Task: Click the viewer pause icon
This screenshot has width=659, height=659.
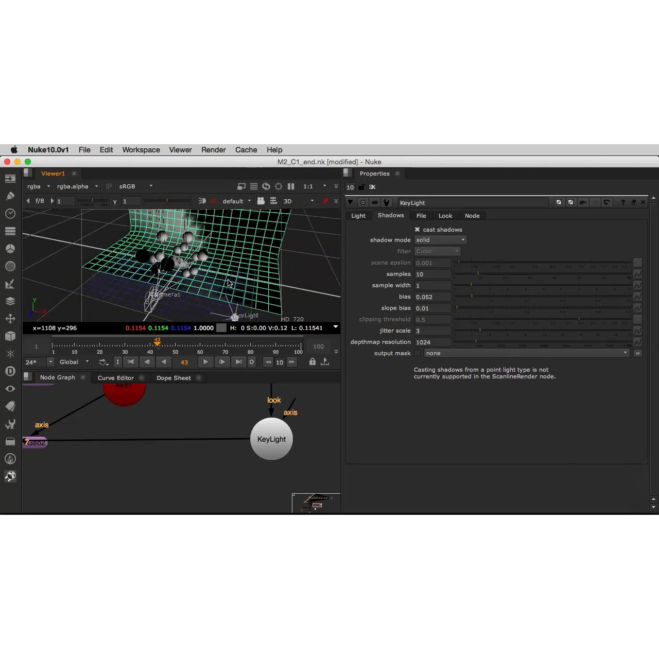Action: [x=291, y=186]
